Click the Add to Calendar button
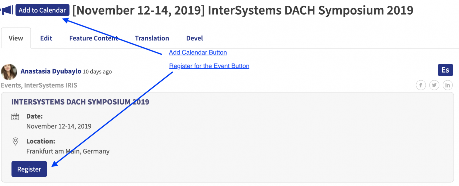The width and height of the screenshot is (459, 186). coord(42,10)
